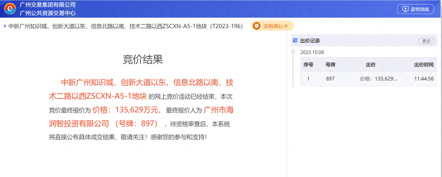Click the 广州交易集团有限公司 header text
This screenshot has width=442, height=177.
tap(47, 5)
